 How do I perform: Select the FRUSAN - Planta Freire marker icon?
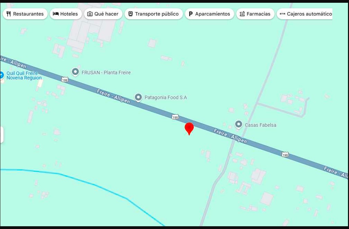pyautogui.click(x=75, y=72)
